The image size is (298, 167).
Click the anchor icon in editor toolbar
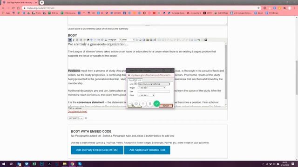point(106,40)
